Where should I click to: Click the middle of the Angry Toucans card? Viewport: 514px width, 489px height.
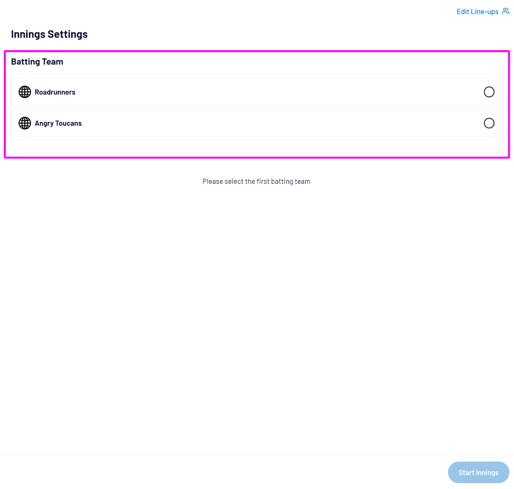256,123
